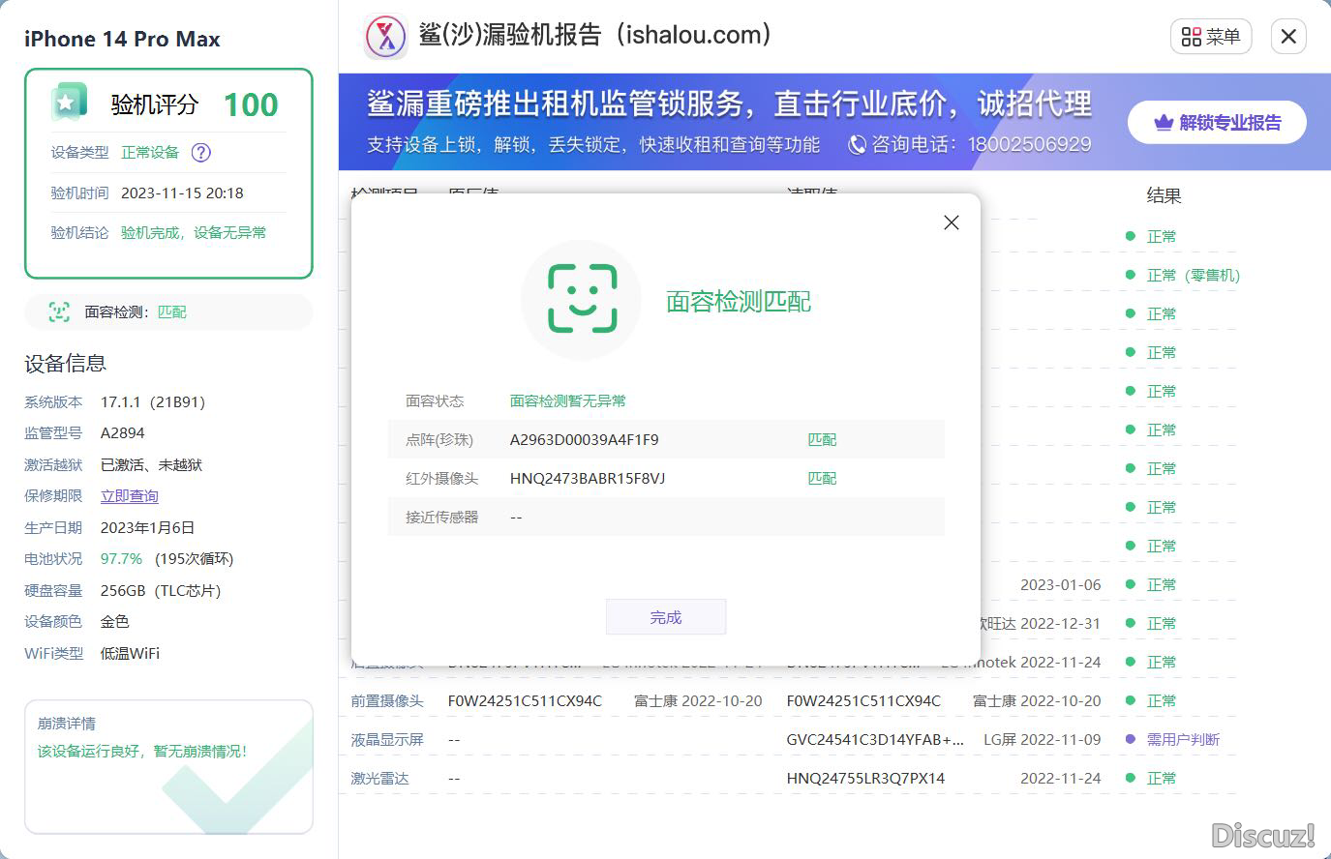The width and height of the screenshot is (1331, 859).
Task: Click model number A2894
Action: coord(123,433)
